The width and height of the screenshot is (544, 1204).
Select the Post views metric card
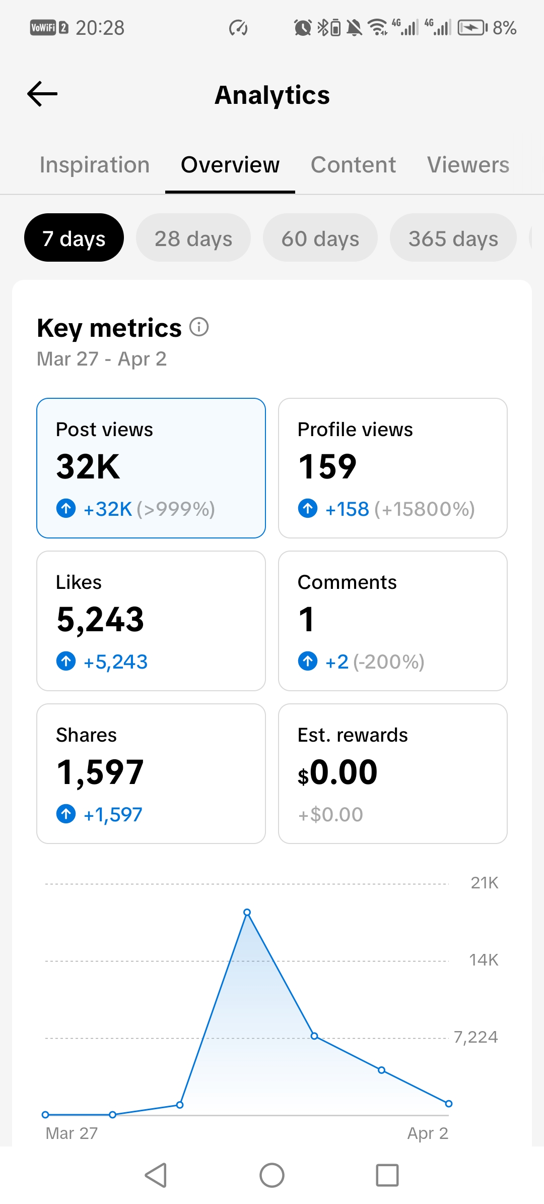tap(151, 468)
